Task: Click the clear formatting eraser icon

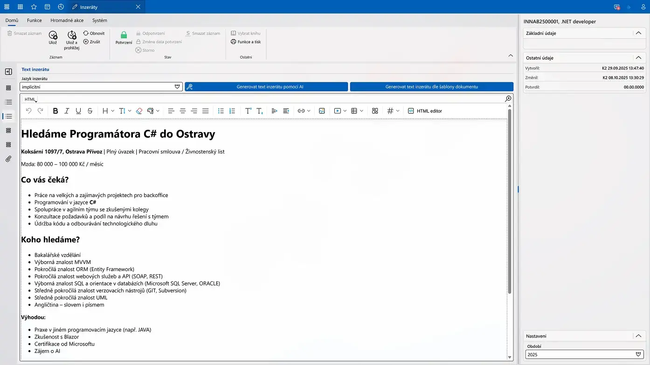Action: click(x=139, y=111)
